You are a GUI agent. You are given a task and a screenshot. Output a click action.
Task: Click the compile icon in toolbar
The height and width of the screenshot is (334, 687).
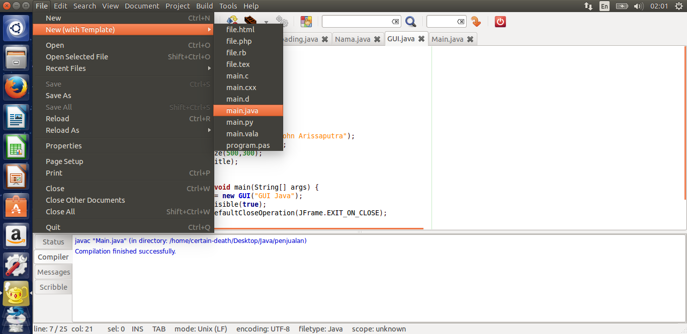tap(232, 21)
